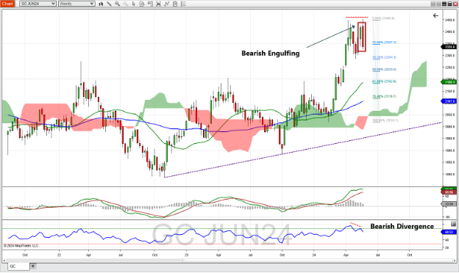The height and width of the screenshot is (273, 459).
Task: Click the 2000.0 price axis label
Action: [x=450, y=127]
